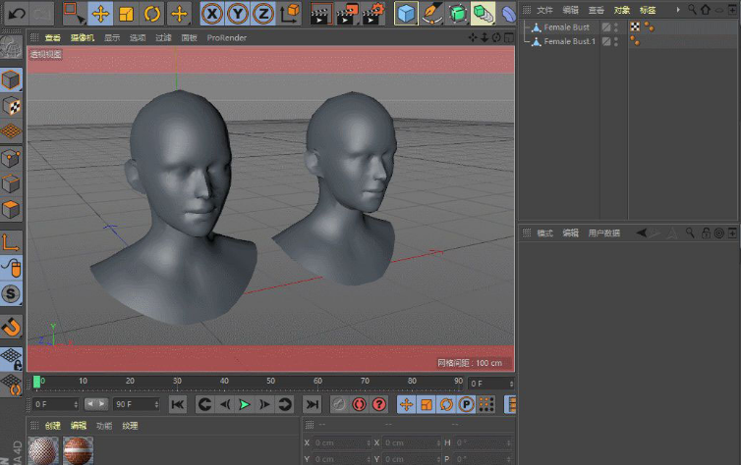
Task: Select the Move tool in top toolbar
Action: point(100,14)
